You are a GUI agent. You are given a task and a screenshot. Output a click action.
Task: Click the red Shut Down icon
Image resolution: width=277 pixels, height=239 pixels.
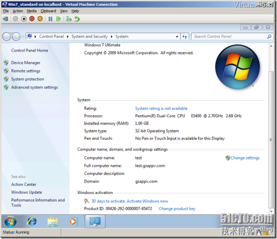32,19
